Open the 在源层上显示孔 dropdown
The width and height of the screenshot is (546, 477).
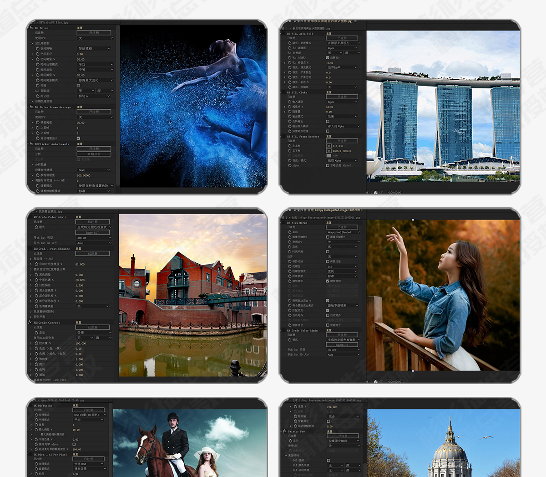point(344,43)
